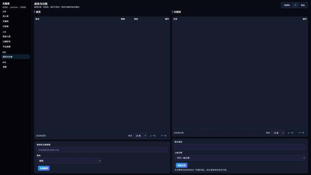
Task: Open category tree per-page dropdown
Action: (278, 133)
